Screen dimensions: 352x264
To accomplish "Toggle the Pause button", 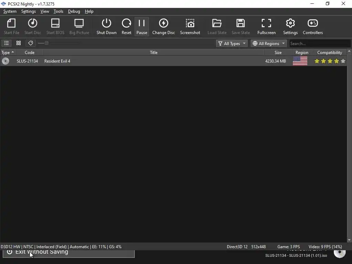I will pos(142,26).
